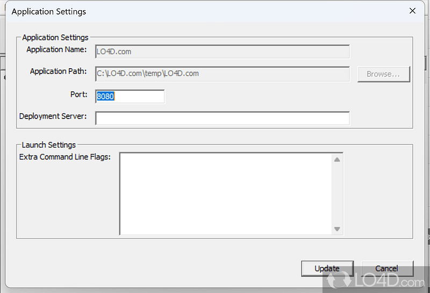Click the Application Name field

(223, 52)
